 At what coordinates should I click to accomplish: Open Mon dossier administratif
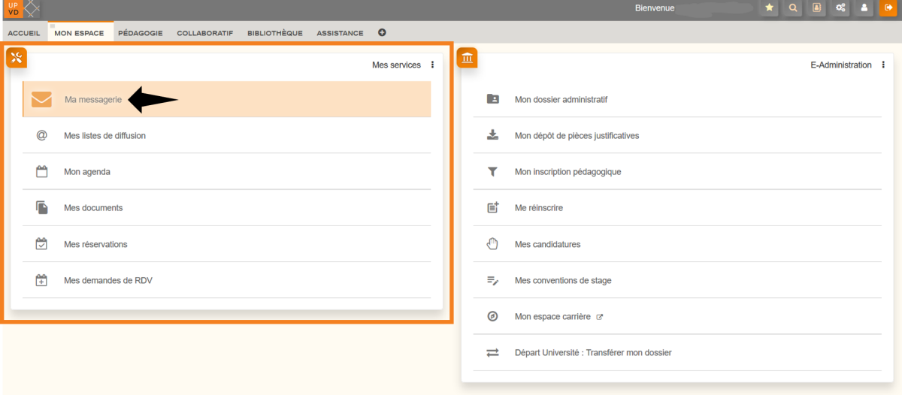pyautogui.click(x=561, y=99)
